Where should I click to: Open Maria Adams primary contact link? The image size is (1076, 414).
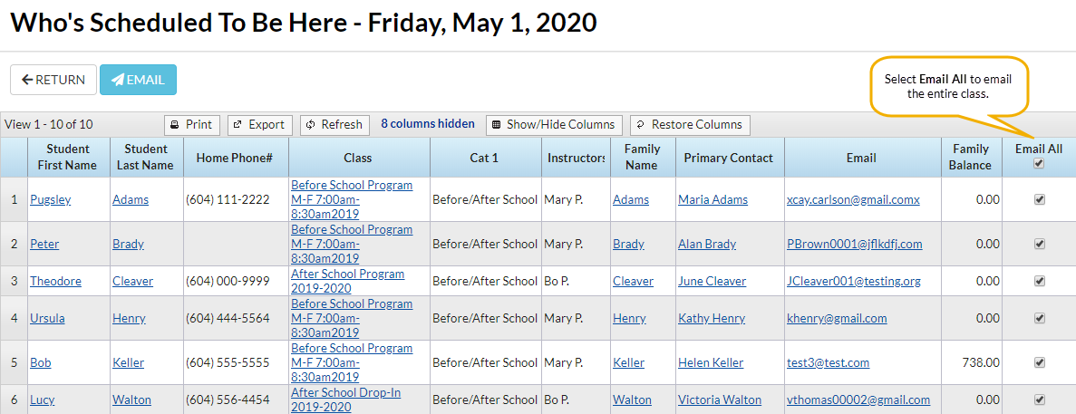pyautogui.click(x=712, y=199)
